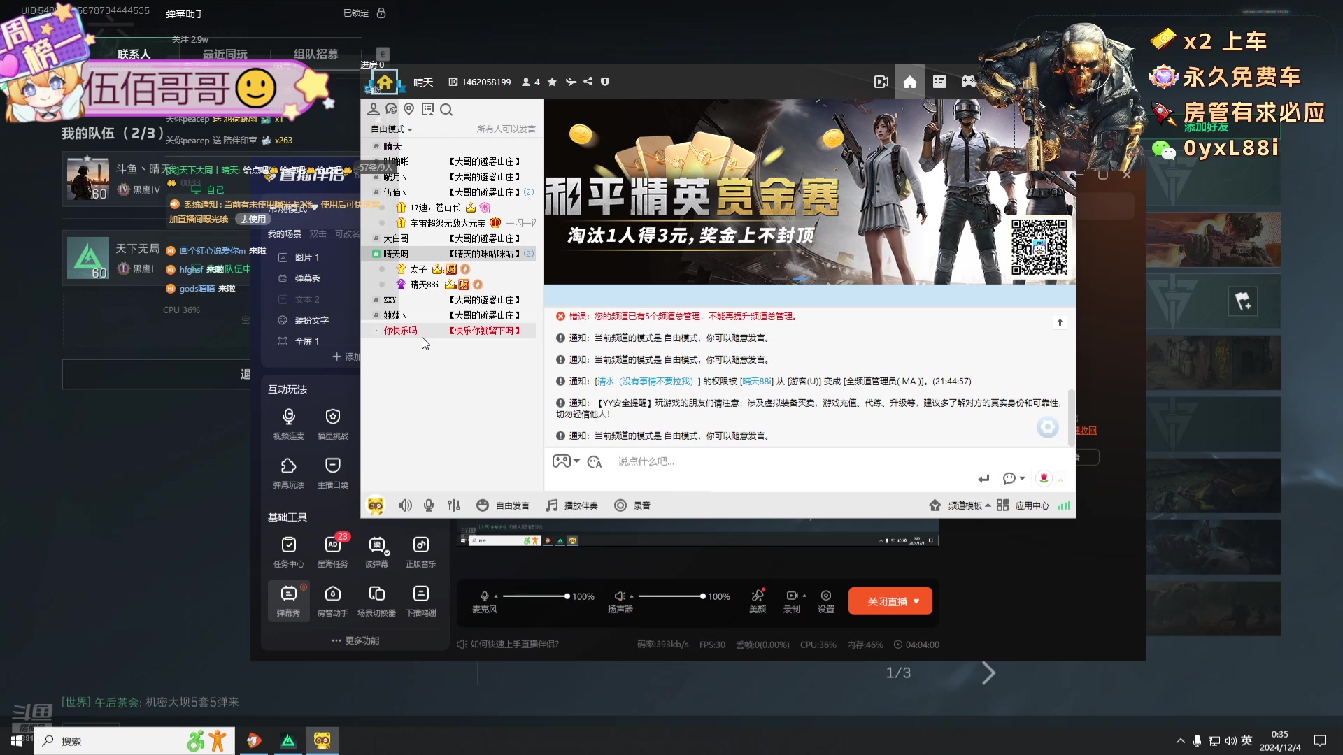Click 播放伴奏 play accompaniment button

coord(571,505)
